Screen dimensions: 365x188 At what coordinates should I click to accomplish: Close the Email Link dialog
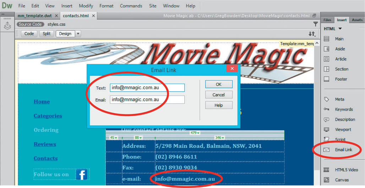[x=232, y=68]
